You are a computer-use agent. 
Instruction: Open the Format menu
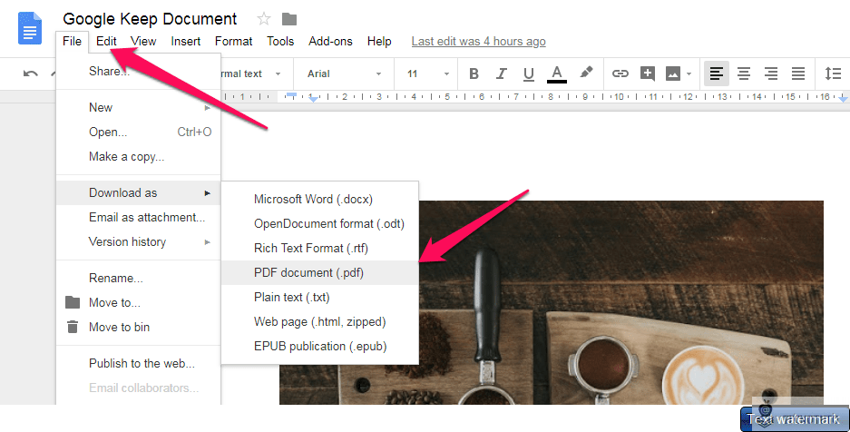coord(234,41)
